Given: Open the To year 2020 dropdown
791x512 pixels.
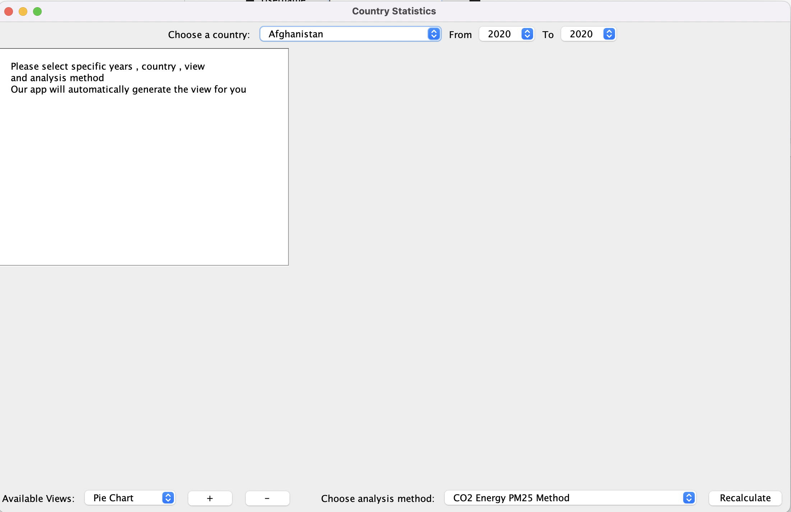Looking at the screenshot, I should point(582,34).
